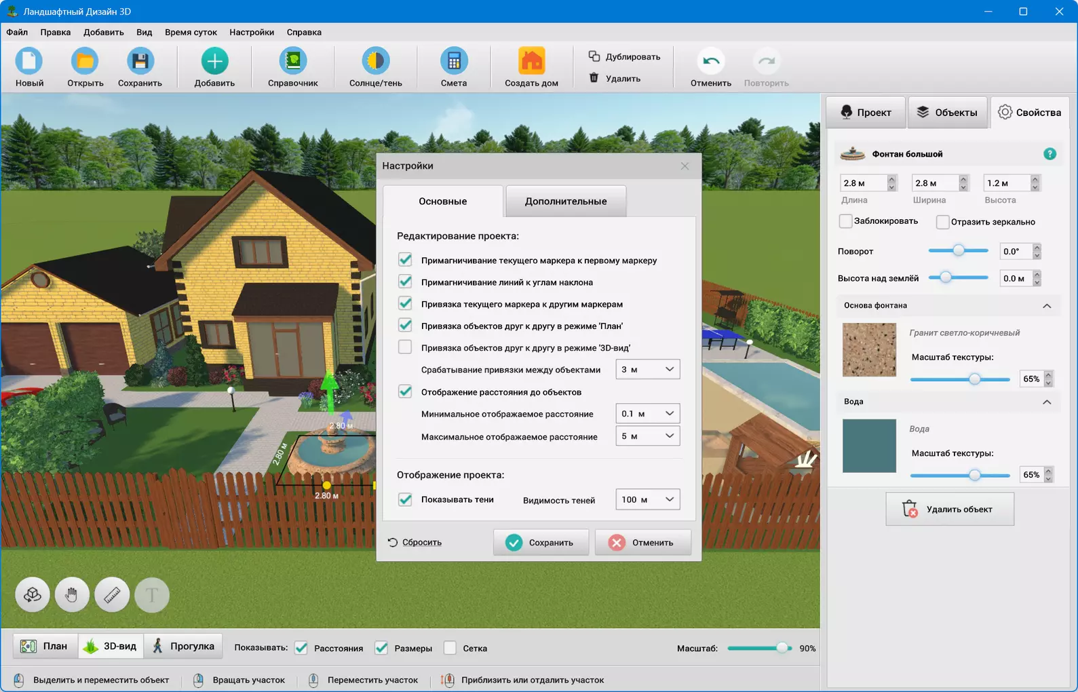
Task: Open a project with the Открыть icon
Action: (x=85, y=61)
